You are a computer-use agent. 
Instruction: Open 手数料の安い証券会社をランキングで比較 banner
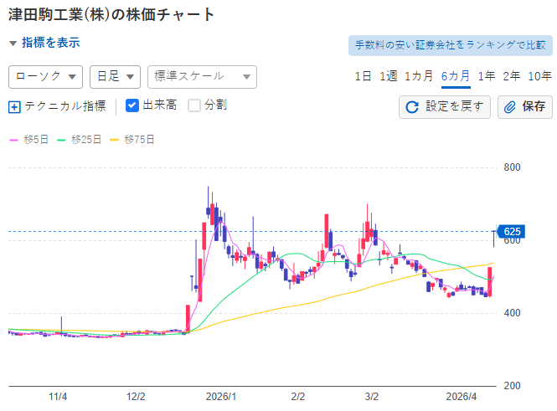(451, 45)
